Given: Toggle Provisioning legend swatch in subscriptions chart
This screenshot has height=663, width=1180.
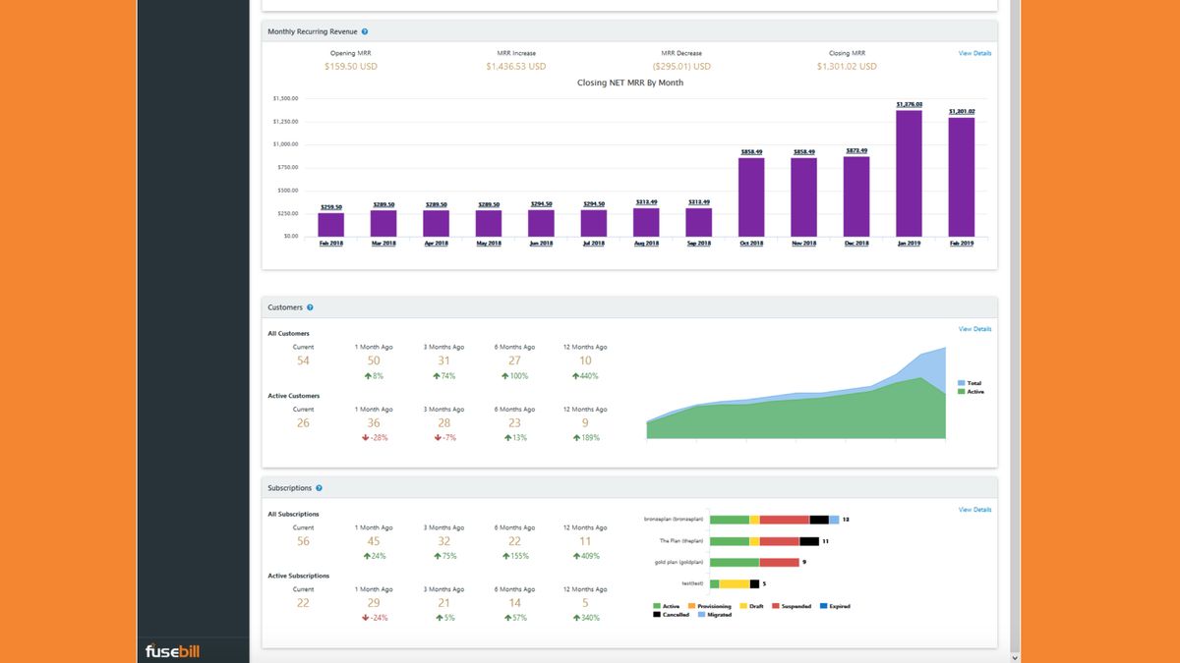Looking at the screenshot, I should [x=690, y=606].
